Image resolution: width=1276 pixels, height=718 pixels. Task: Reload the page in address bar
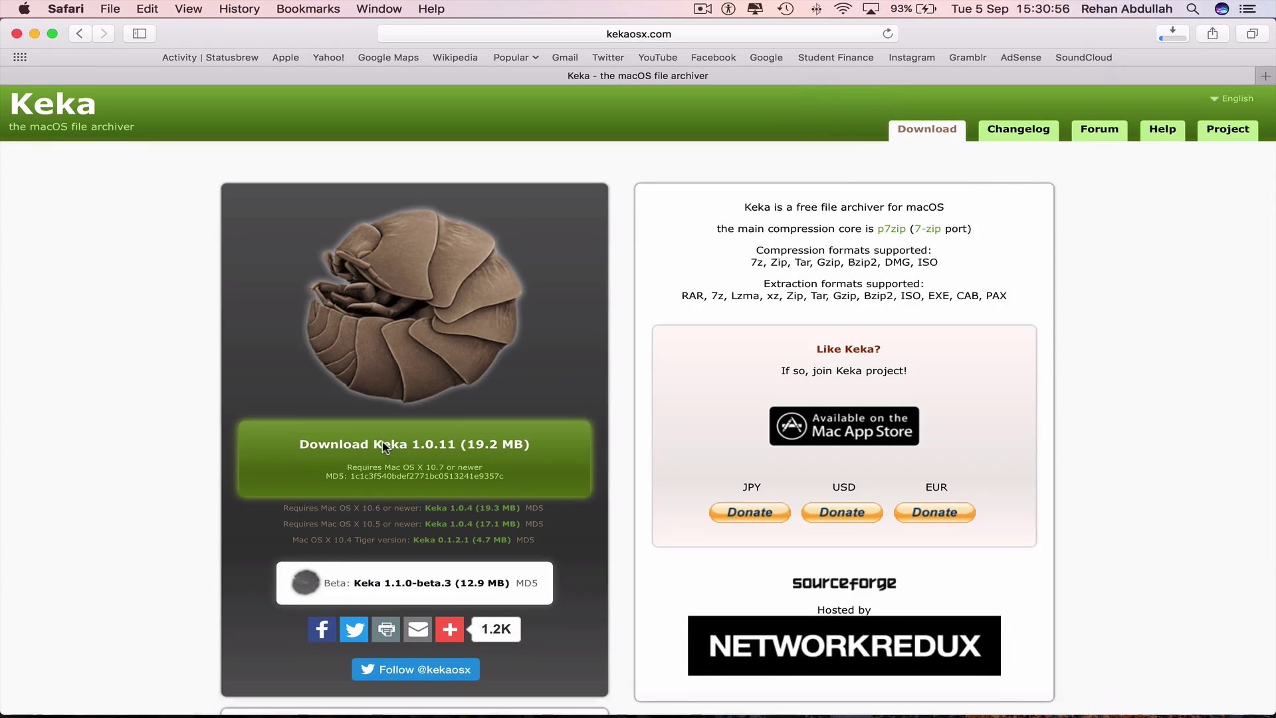887,33
